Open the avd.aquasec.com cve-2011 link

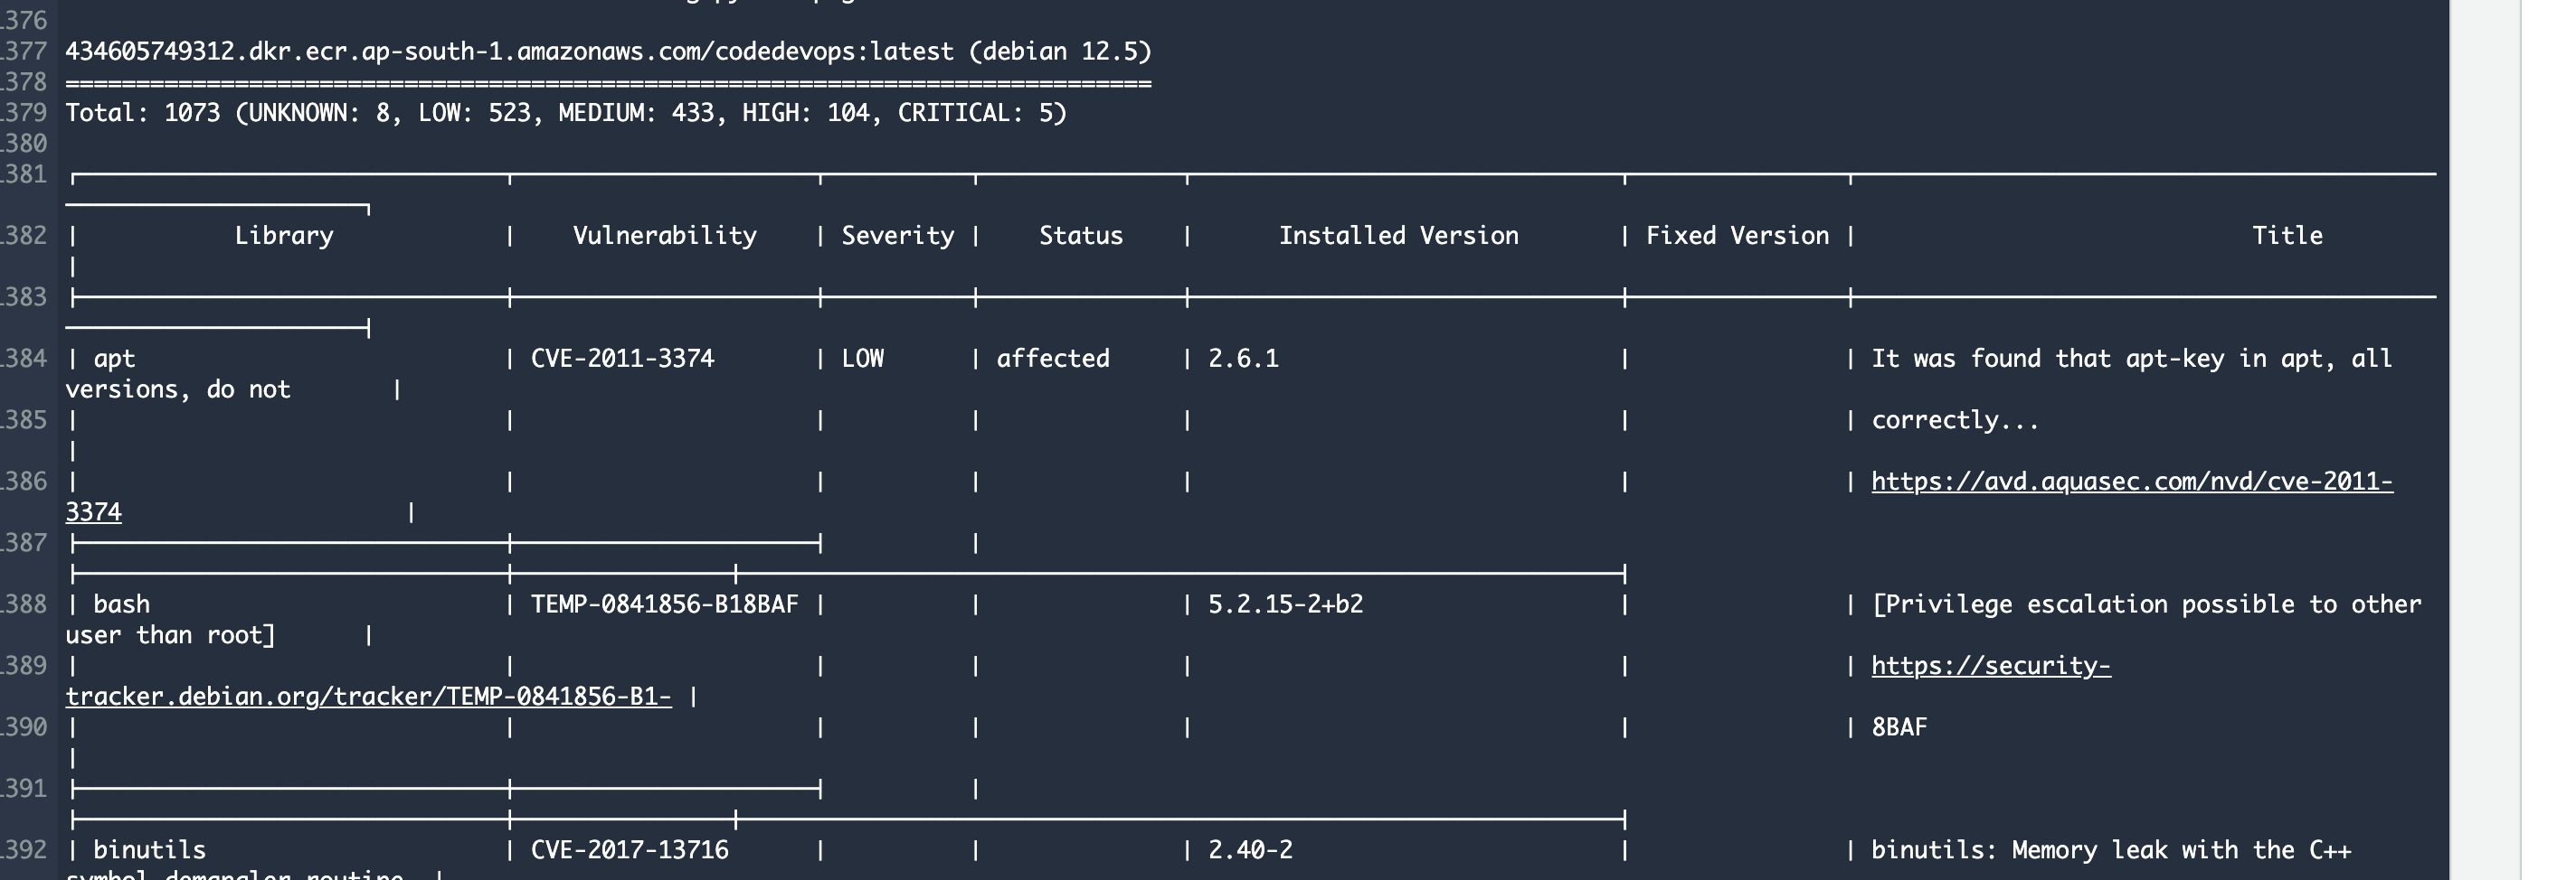[2132, 482]
